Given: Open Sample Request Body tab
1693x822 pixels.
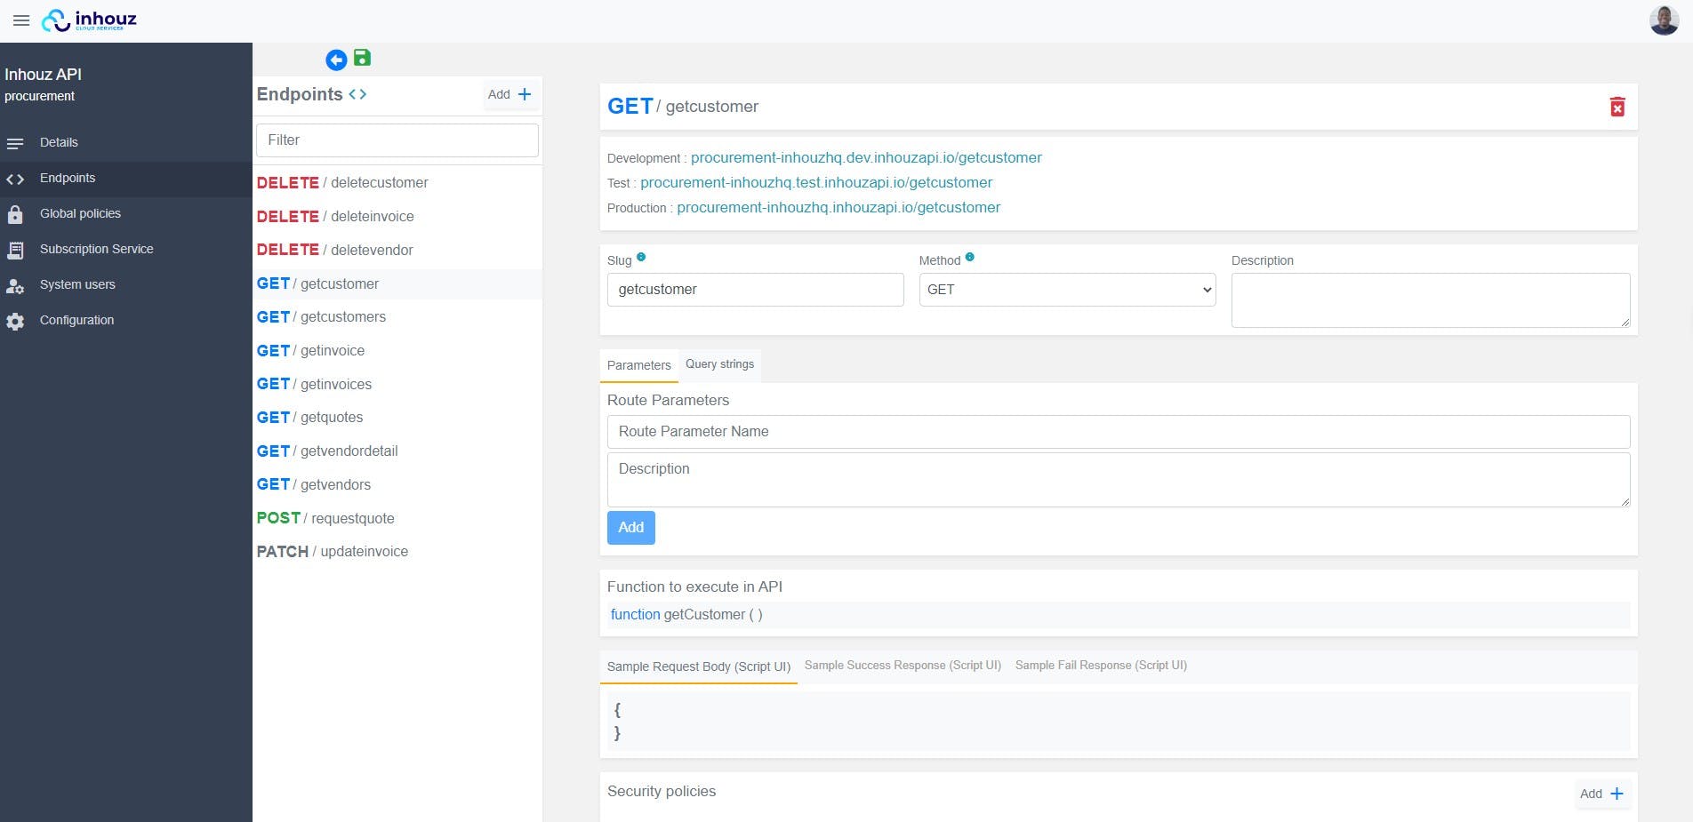Looking at the screenshot, I should (x=699, y=666).
